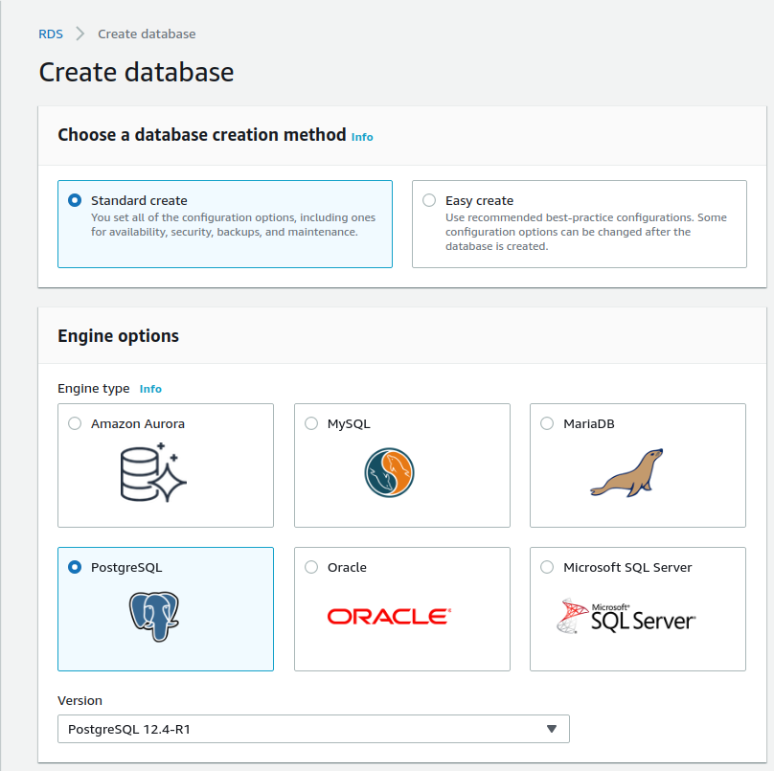Click the Amazon Aurora database icon
The image size is (774, 771).
(153, 472)
